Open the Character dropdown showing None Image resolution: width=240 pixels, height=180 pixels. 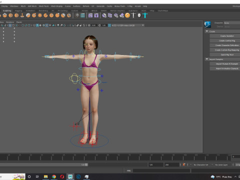[232, 23]
